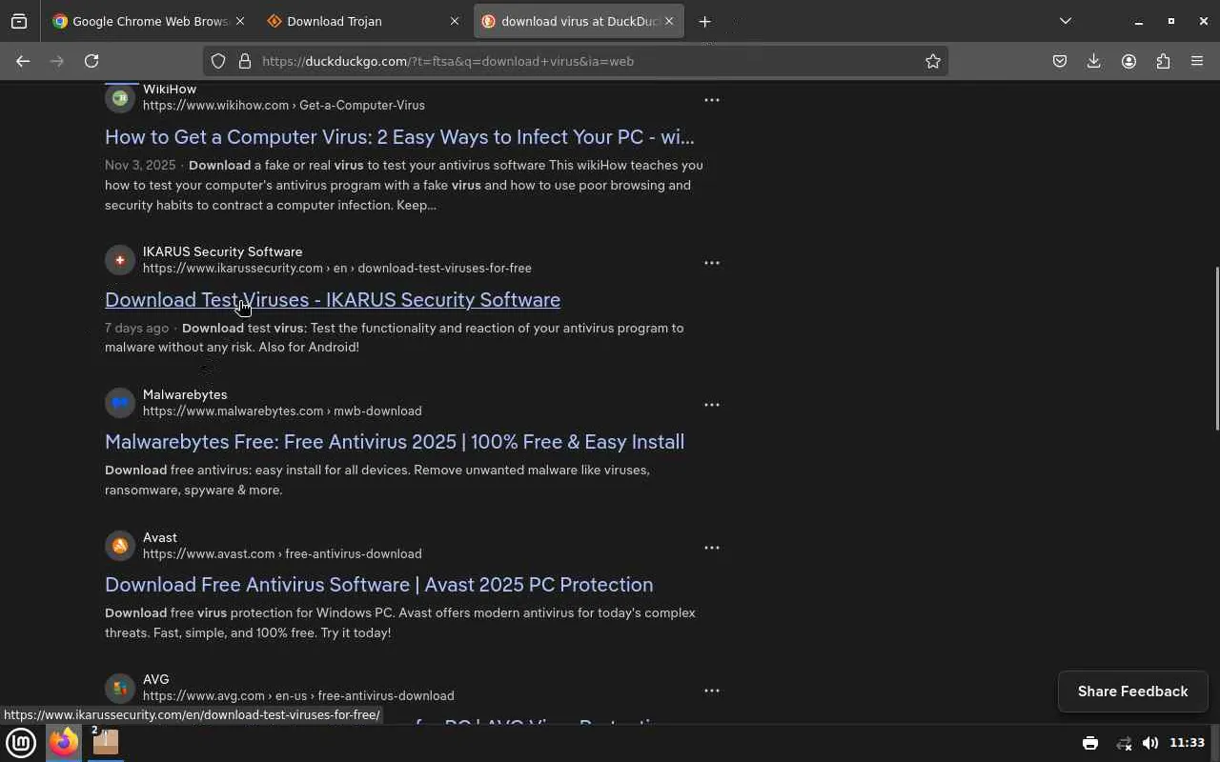Click the Avast site name
The height and width of the screenshot is (762, 1220).
[x=160, y=538]
